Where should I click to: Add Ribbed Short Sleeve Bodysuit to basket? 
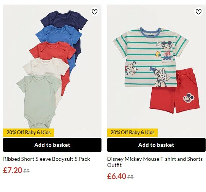coord(52,145)
